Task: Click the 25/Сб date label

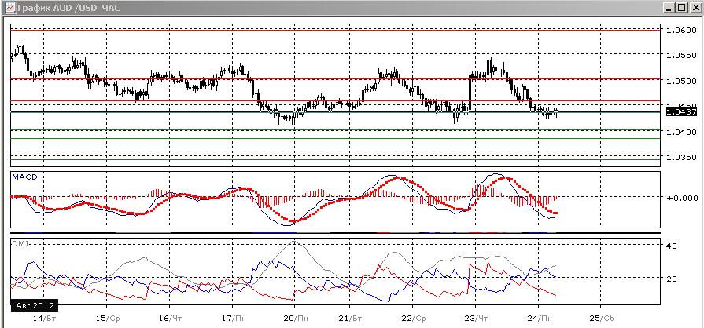Action: point(602,318)
